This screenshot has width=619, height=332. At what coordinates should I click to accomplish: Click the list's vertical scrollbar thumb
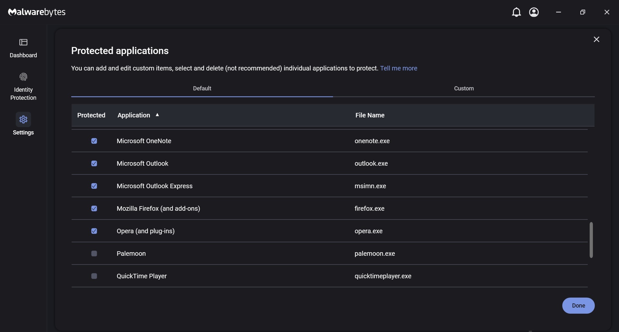(591, 240)
